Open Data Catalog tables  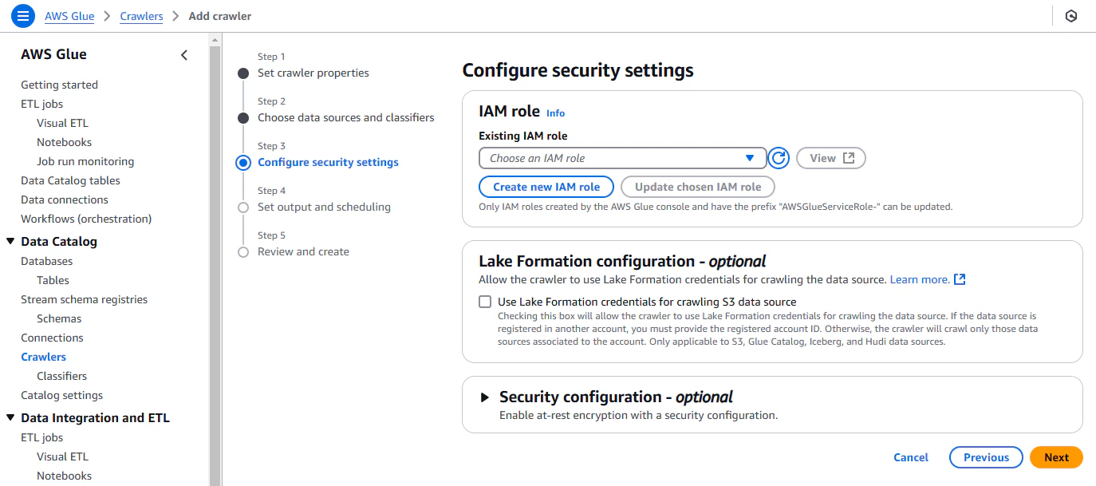click(70, 180)
